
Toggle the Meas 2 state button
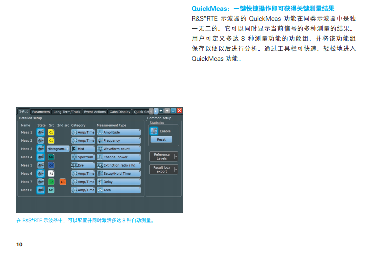[x=40, y=141]
